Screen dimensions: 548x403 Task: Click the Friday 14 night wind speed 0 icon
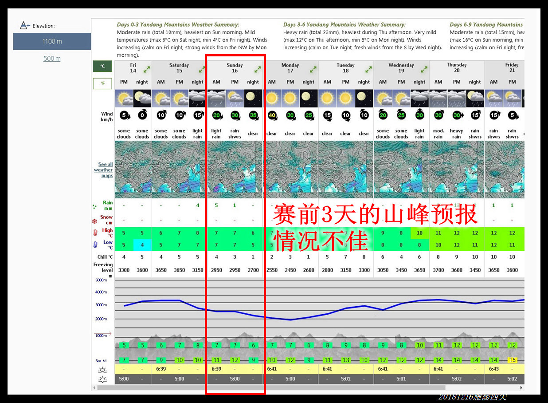tap(142, 115)
